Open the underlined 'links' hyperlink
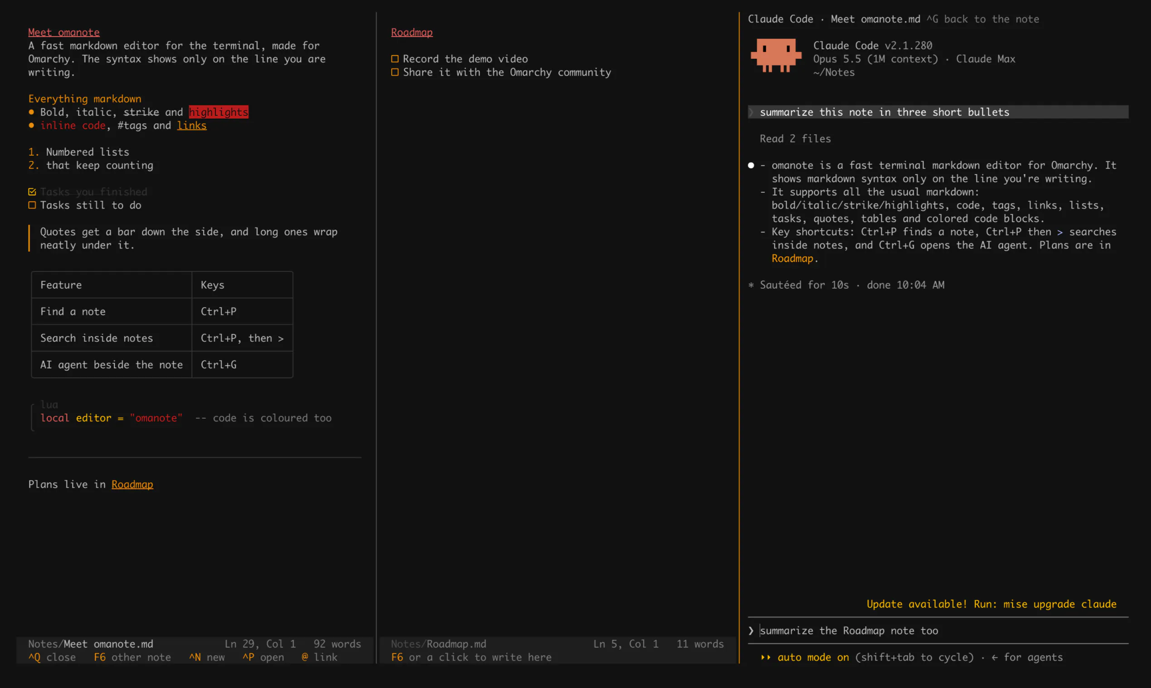Viewport: 1151px width, 688px height. [x=192, y=125]
